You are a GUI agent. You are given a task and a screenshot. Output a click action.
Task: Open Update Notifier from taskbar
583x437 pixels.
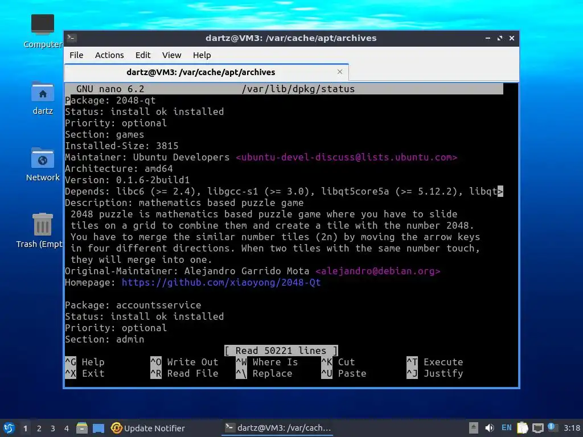[x=148, y=428]
